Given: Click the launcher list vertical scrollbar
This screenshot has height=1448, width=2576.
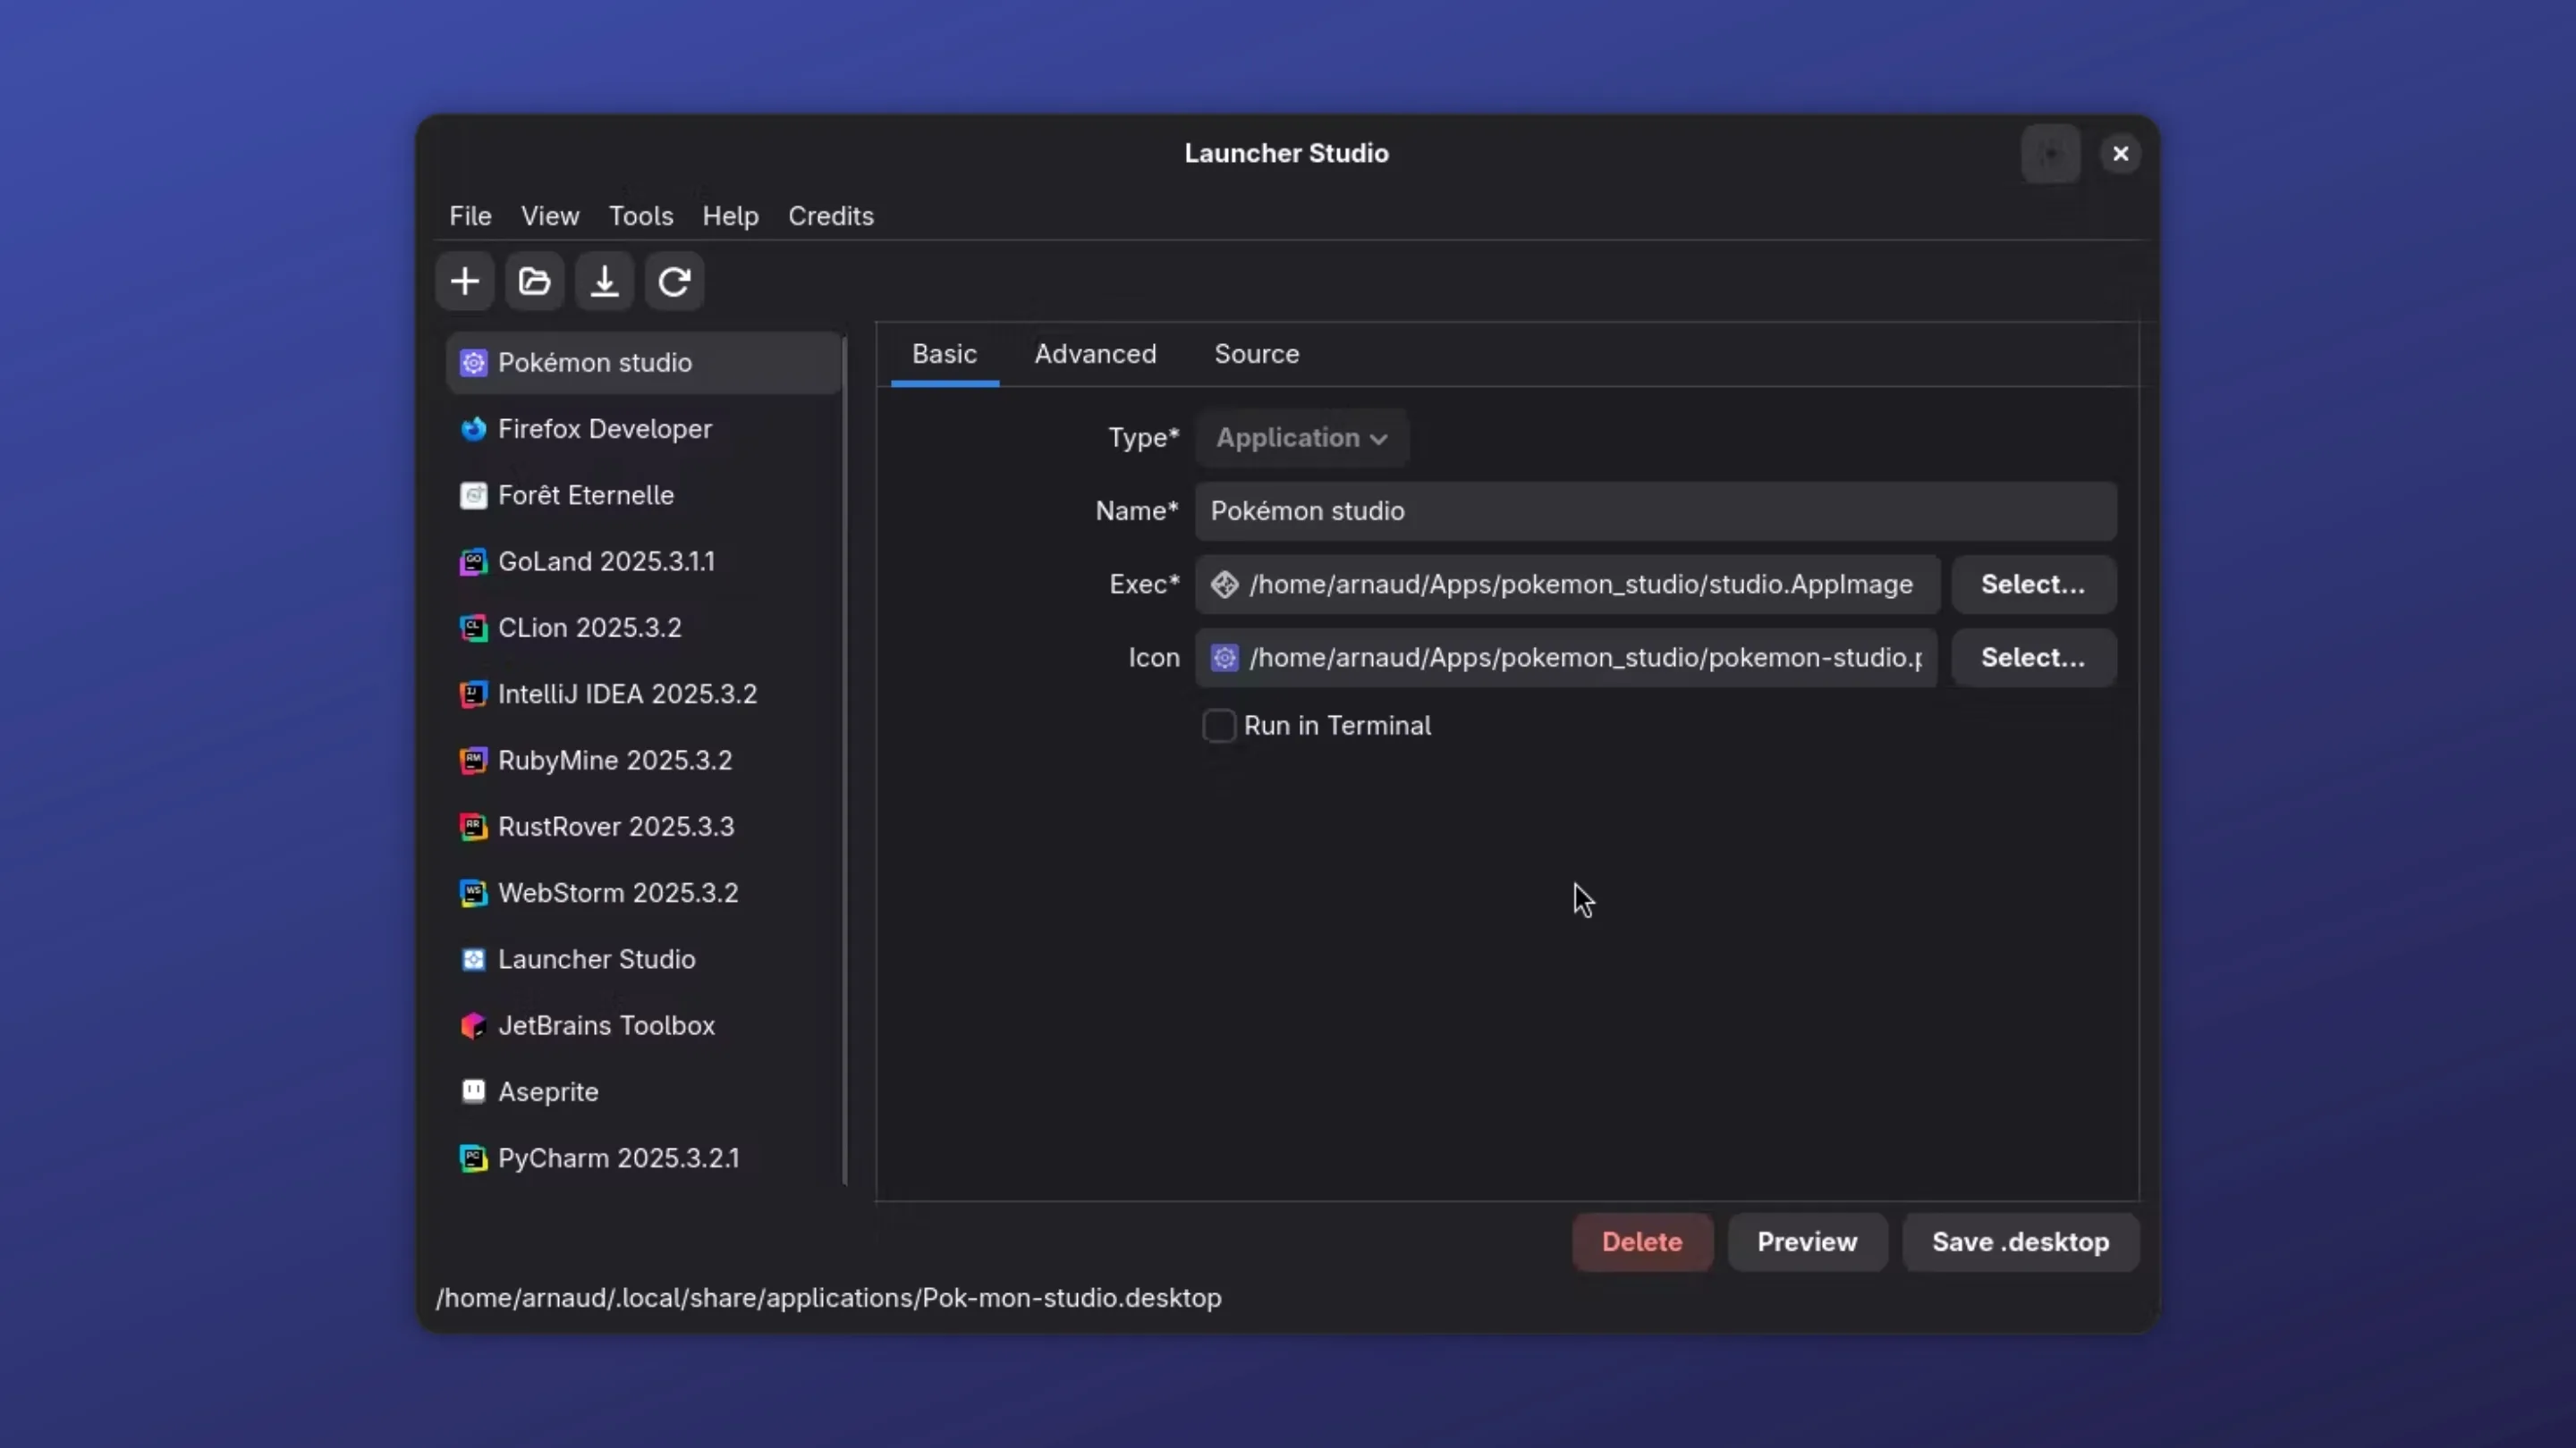Looking at the screenshot, I should pos(845,760).
